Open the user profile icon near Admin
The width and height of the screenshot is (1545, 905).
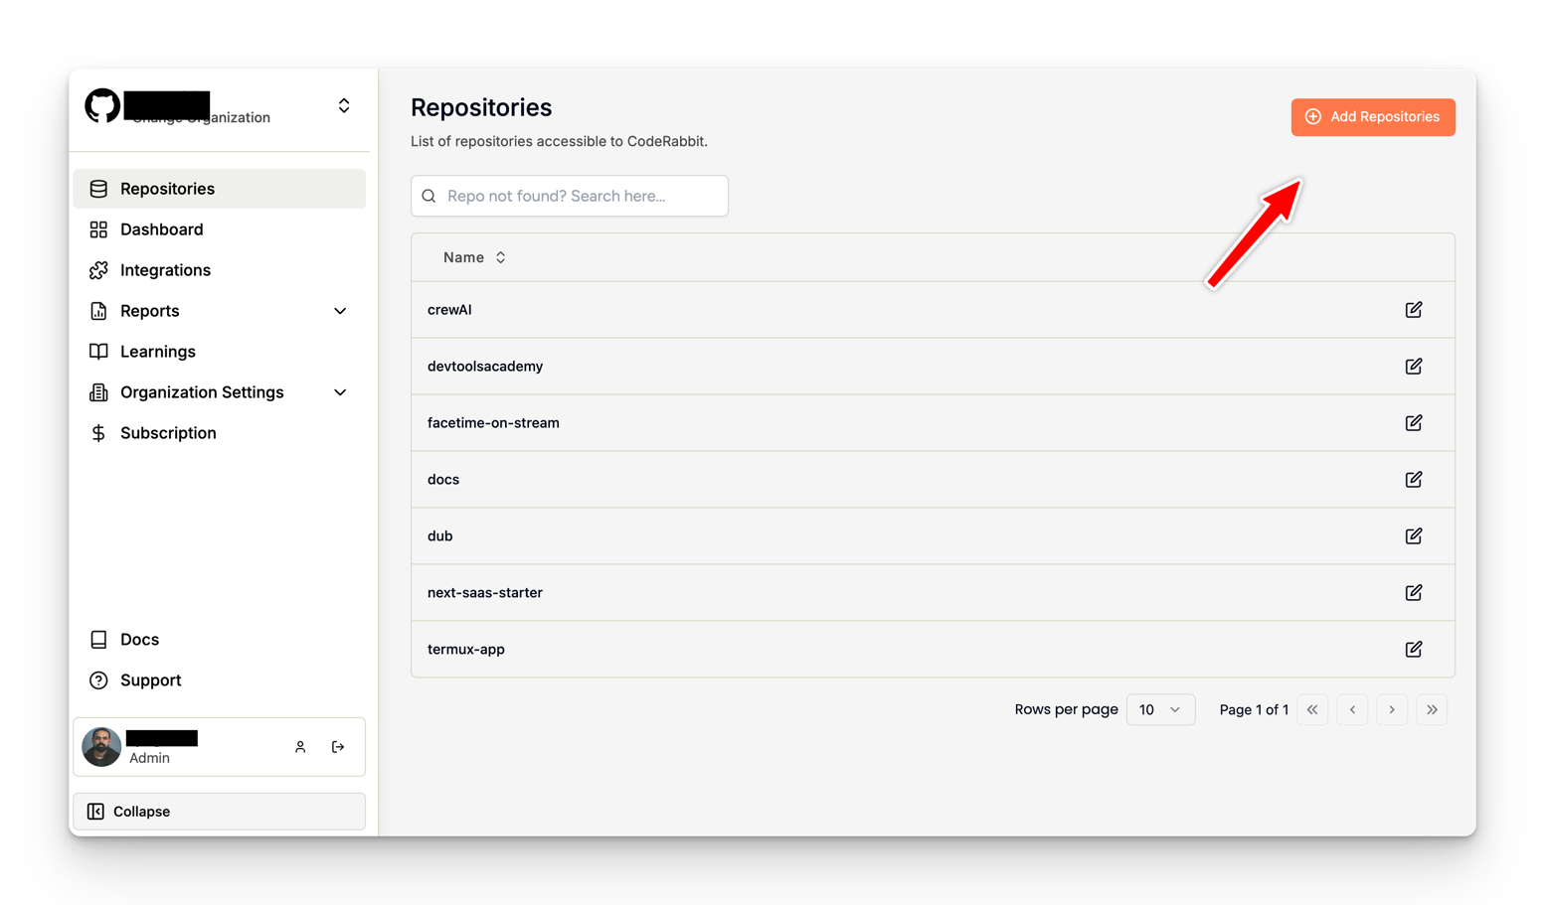pos(300,747)
